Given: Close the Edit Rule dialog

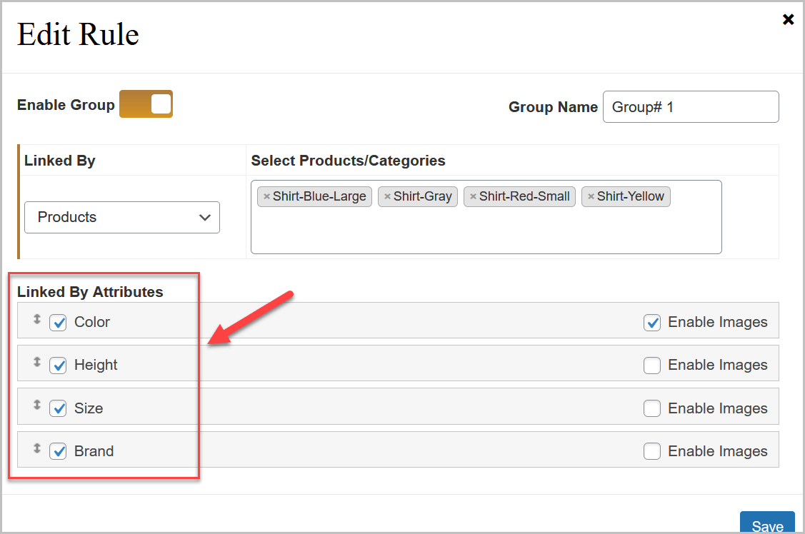Looking at the screenshot, I should click(x=788, y=20).
